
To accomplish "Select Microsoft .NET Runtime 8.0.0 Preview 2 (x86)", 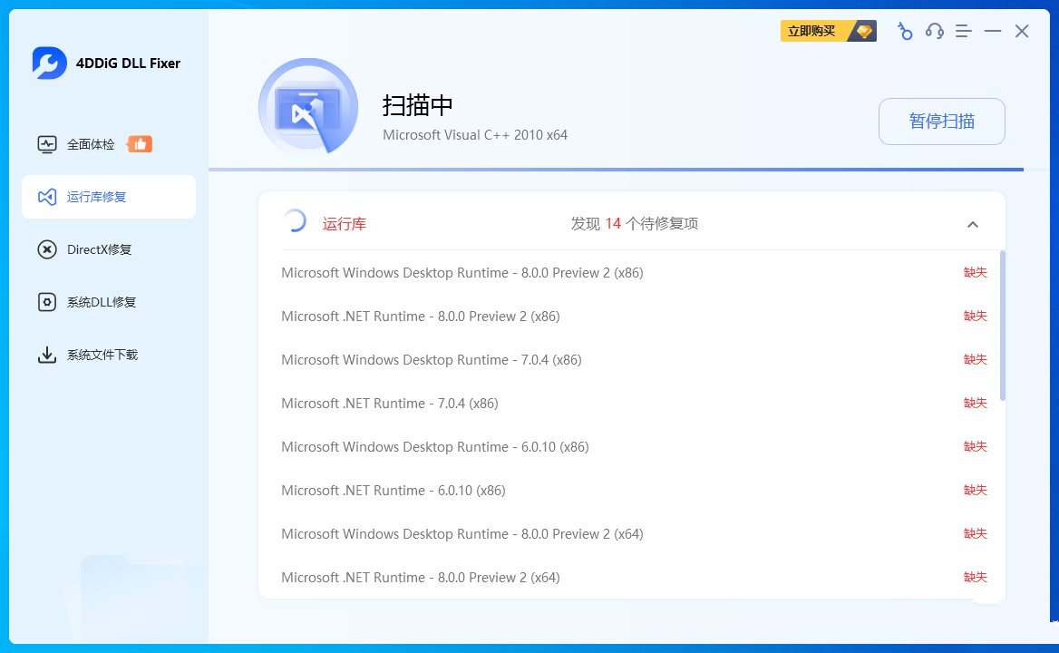I will pyautogui.click(x=634, y=316).
